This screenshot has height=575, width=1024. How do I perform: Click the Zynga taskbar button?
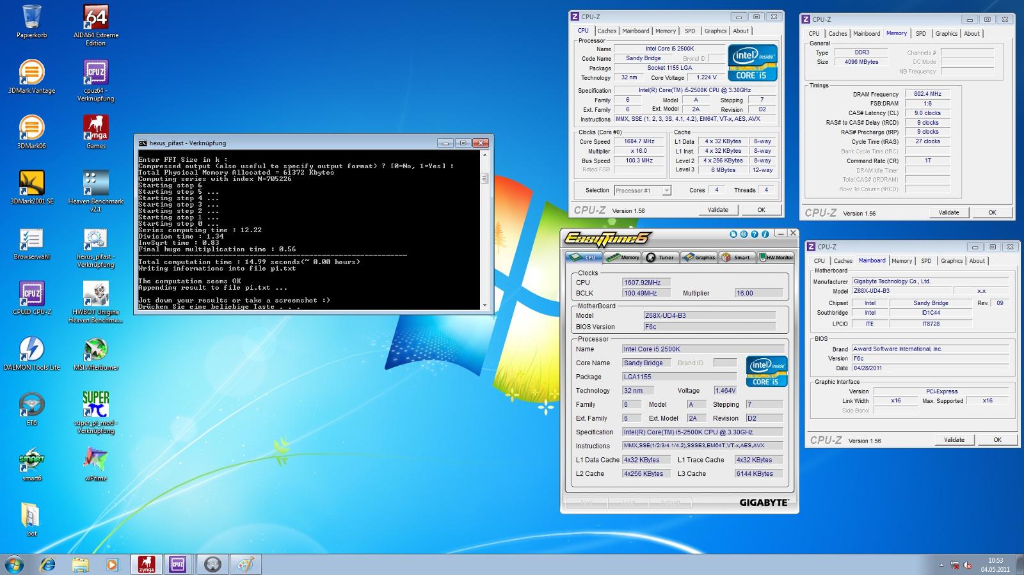tap(147, 564)
